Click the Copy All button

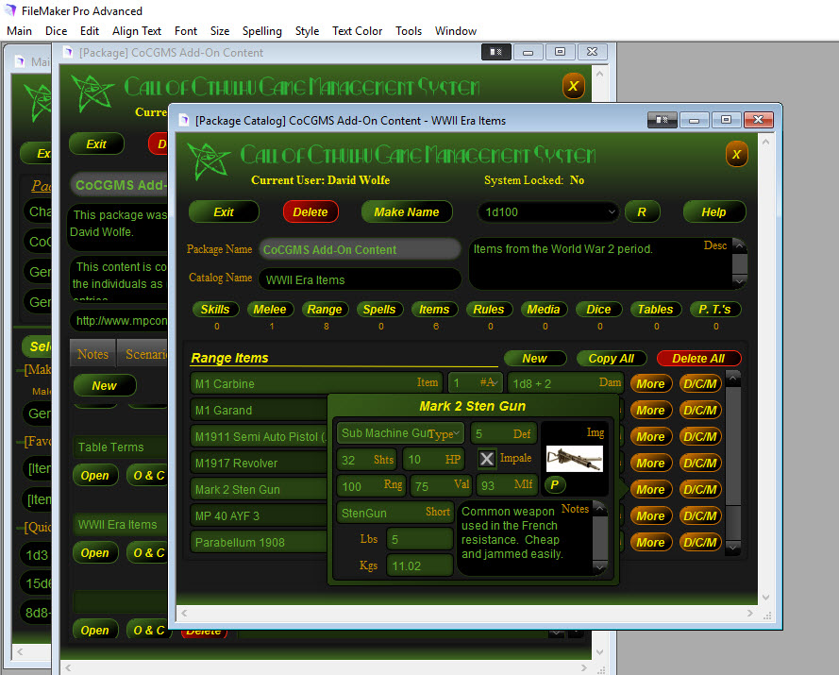pos(611,358)
